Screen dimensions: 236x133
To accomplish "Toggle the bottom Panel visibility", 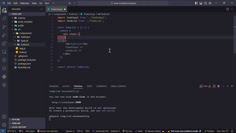I will (x=201, y=3).
